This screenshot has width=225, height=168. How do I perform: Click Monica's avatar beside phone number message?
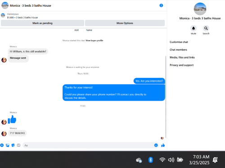click(x=4, y=133)
